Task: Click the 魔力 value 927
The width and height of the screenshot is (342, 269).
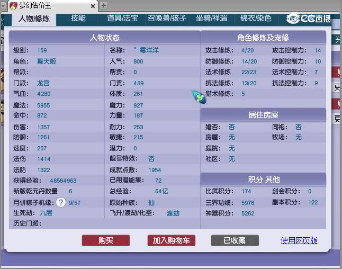Action: click(x=138, y=105)
